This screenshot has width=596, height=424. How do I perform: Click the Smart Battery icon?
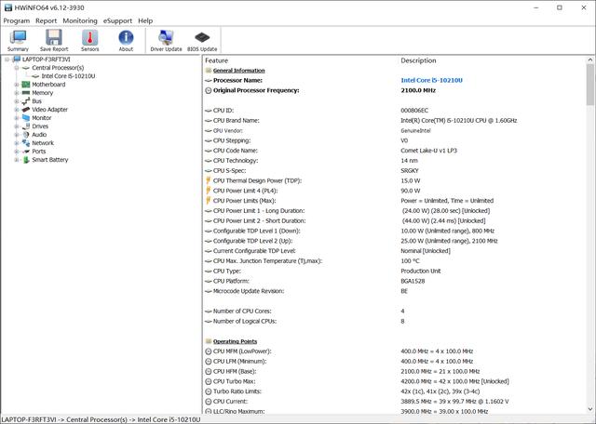point(26,160)
